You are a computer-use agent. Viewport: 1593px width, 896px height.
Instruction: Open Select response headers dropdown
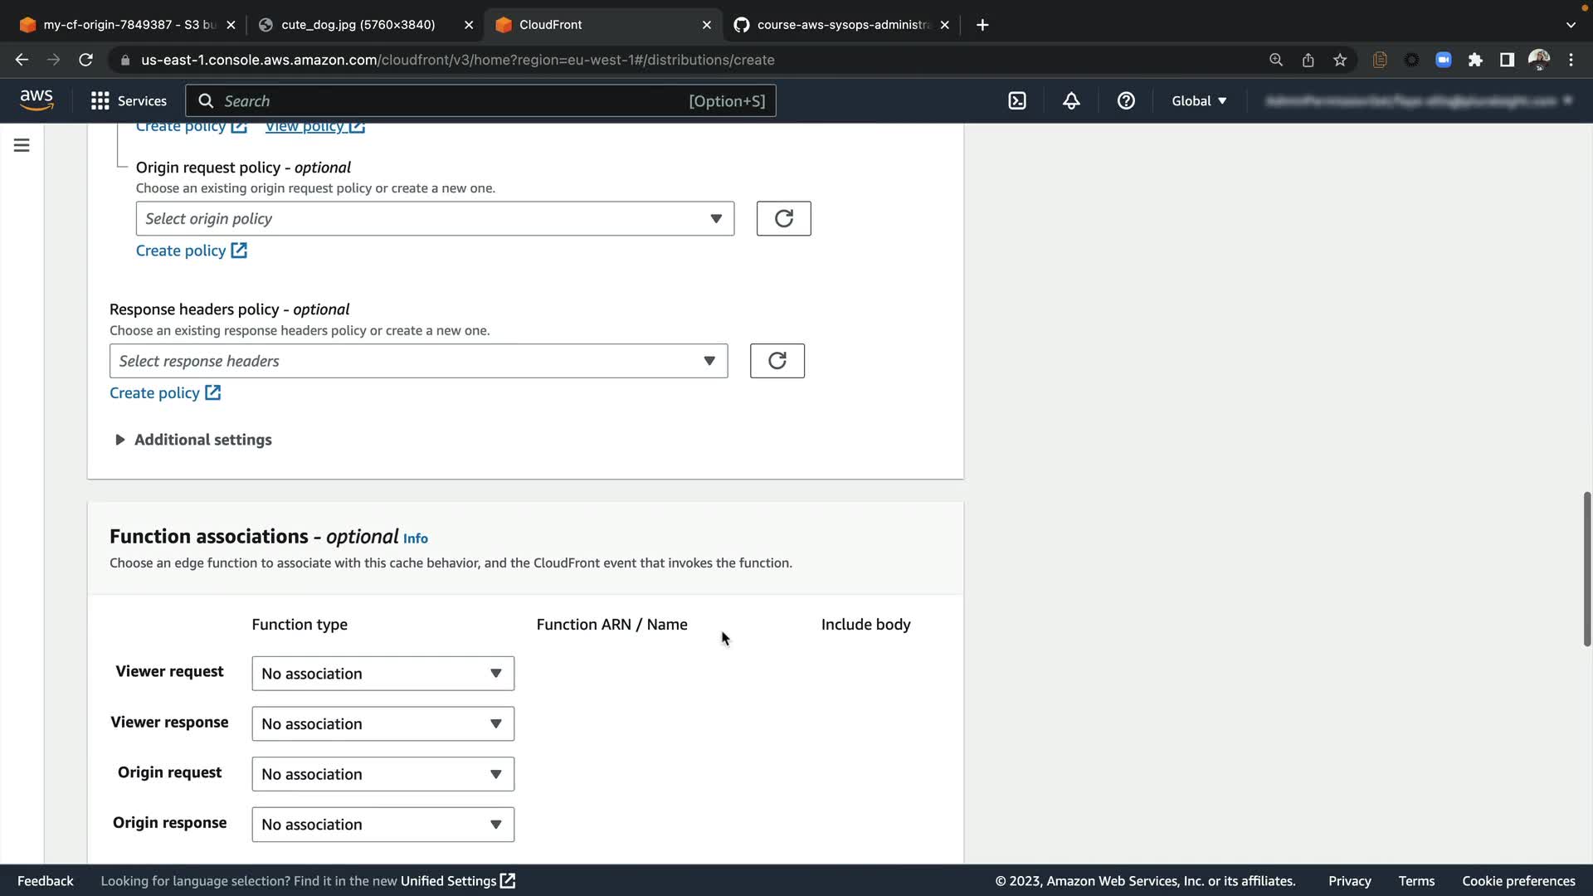click(x=418, y=361)
